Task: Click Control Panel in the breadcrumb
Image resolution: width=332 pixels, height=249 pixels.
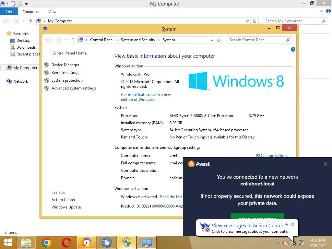Action: point(101,40)
